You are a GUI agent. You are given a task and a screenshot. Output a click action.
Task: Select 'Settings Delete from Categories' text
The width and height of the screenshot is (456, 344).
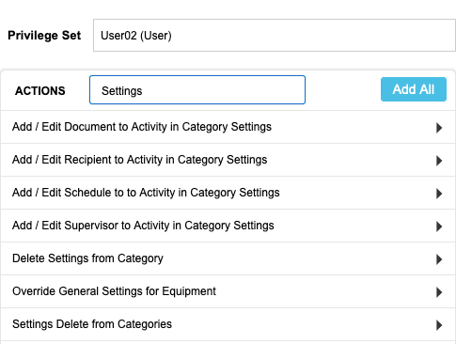(92, 324)
